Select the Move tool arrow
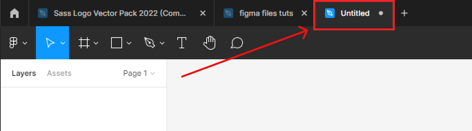This screenshot has width=472, height=131. tap(50, 43)
